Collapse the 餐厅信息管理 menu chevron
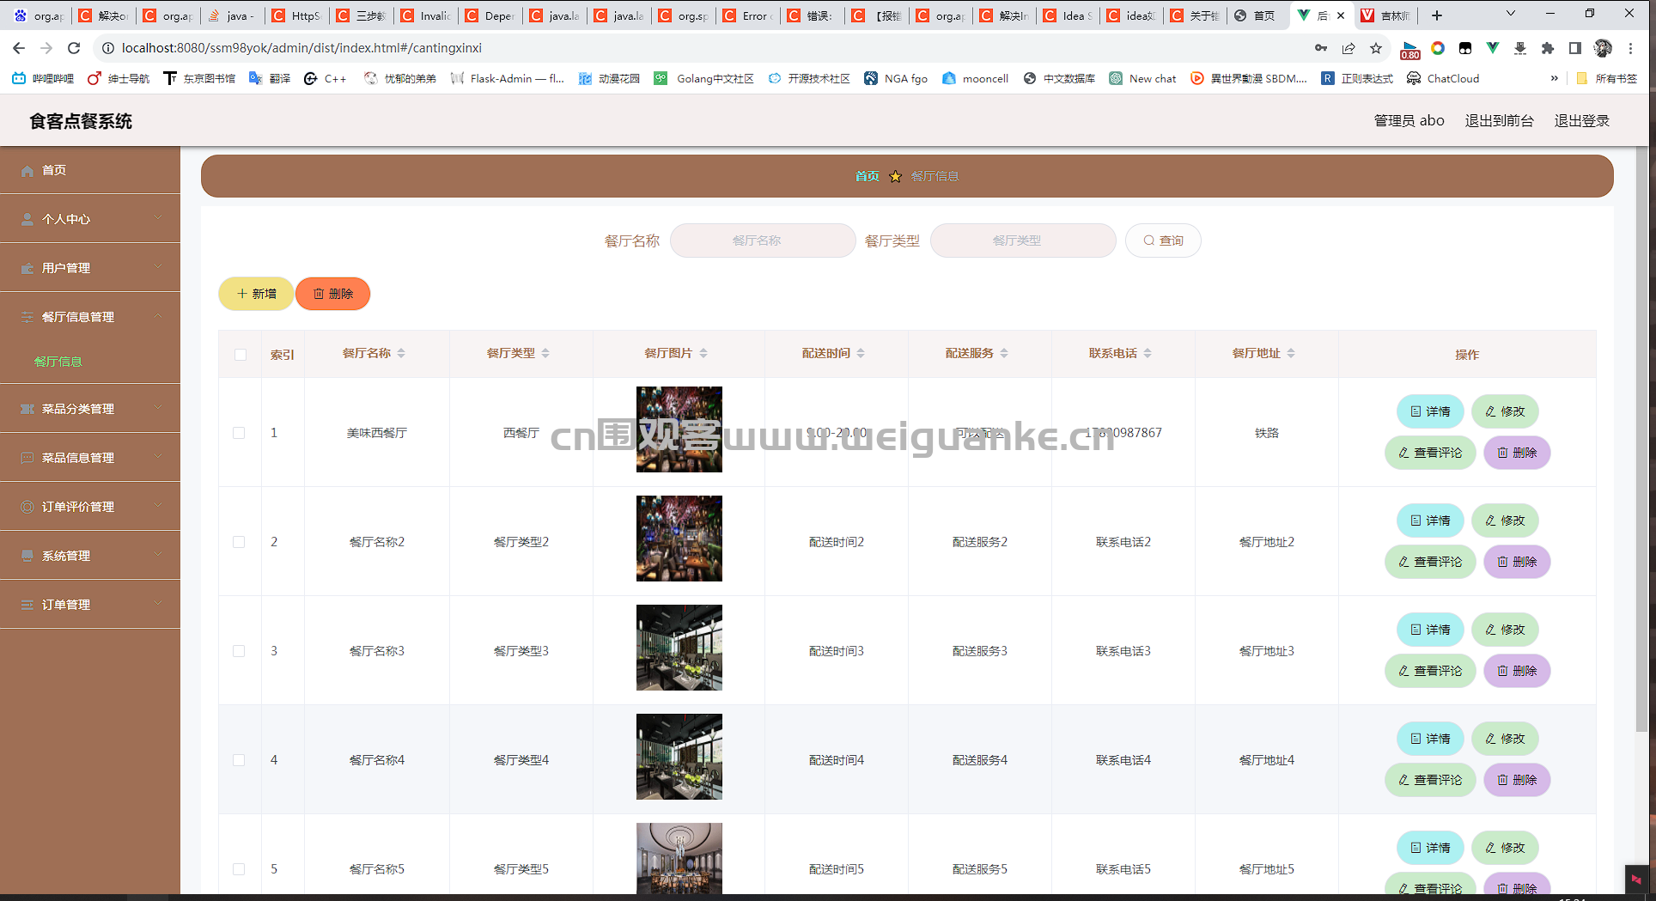1656x901 pixels. [158, 316]
